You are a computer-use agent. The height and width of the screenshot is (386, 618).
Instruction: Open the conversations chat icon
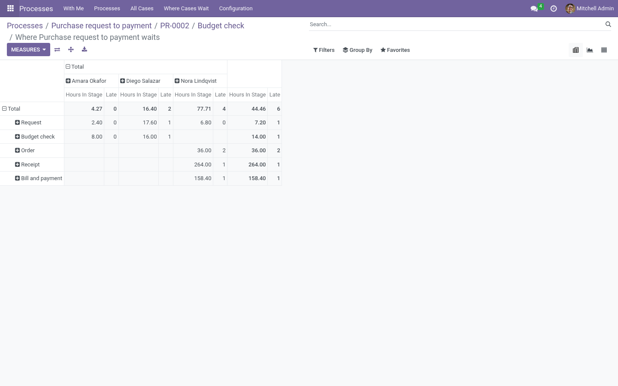(534, 9)
